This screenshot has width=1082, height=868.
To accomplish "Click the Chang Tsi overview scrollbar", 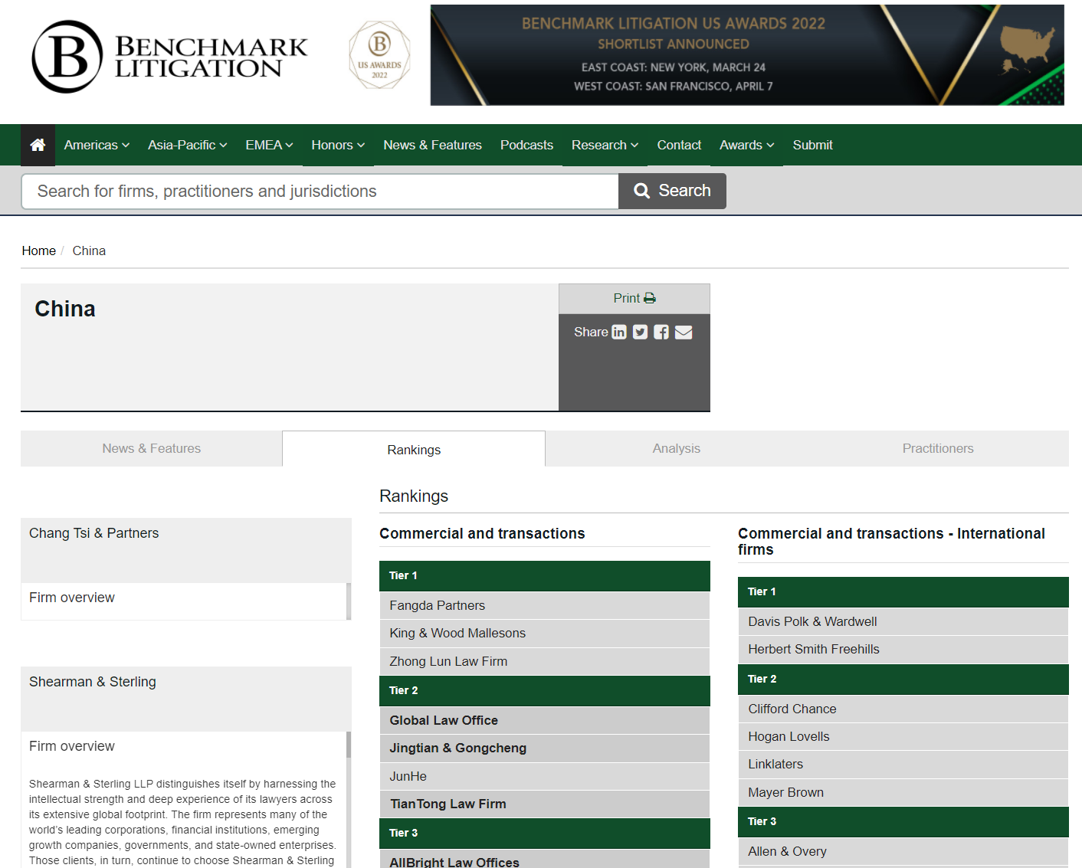I will click(x=349, y=601).
